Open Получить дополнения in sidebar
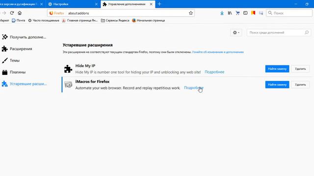The image size is (314, 176). coord(24,37)
